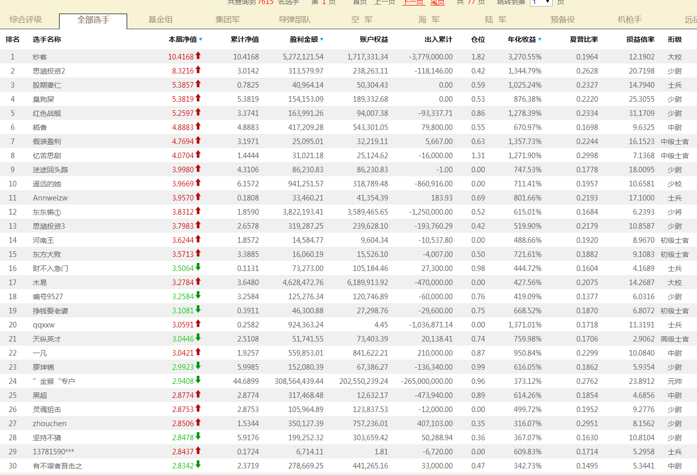Click annualized return 3,270.55%
The image size is (697, 475).
525,57
